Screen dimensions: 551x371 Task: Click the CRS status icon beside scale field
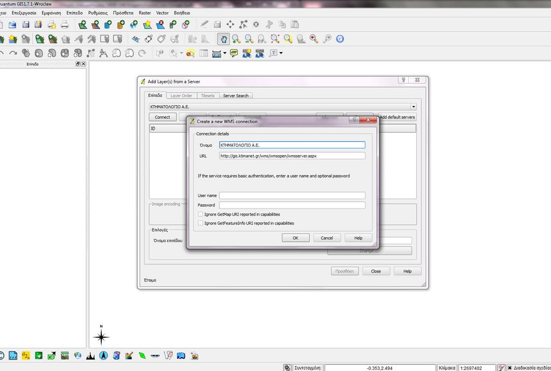coord(501,368)
